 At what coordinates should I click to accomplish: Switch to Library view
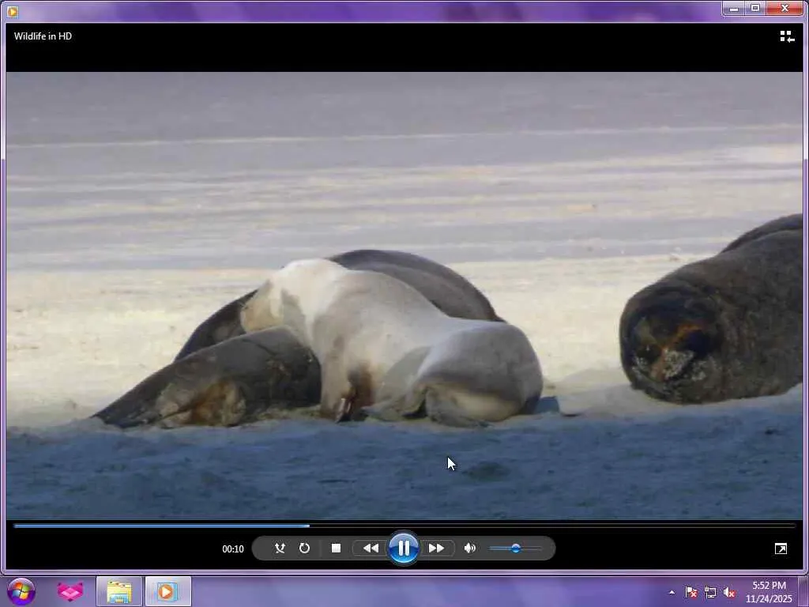pos(787,36)
